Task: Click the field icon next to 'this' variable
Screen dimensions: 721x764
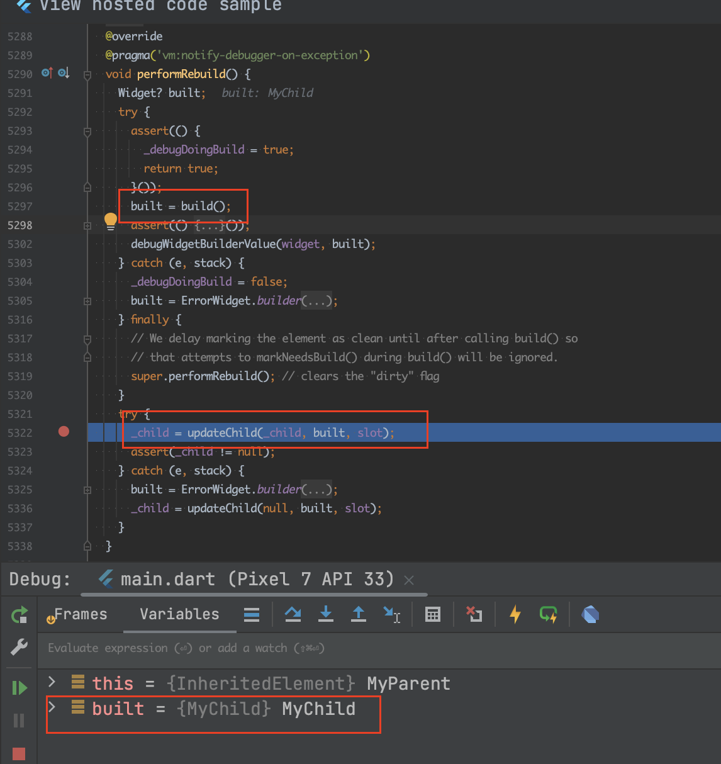Action: (78, 682)
